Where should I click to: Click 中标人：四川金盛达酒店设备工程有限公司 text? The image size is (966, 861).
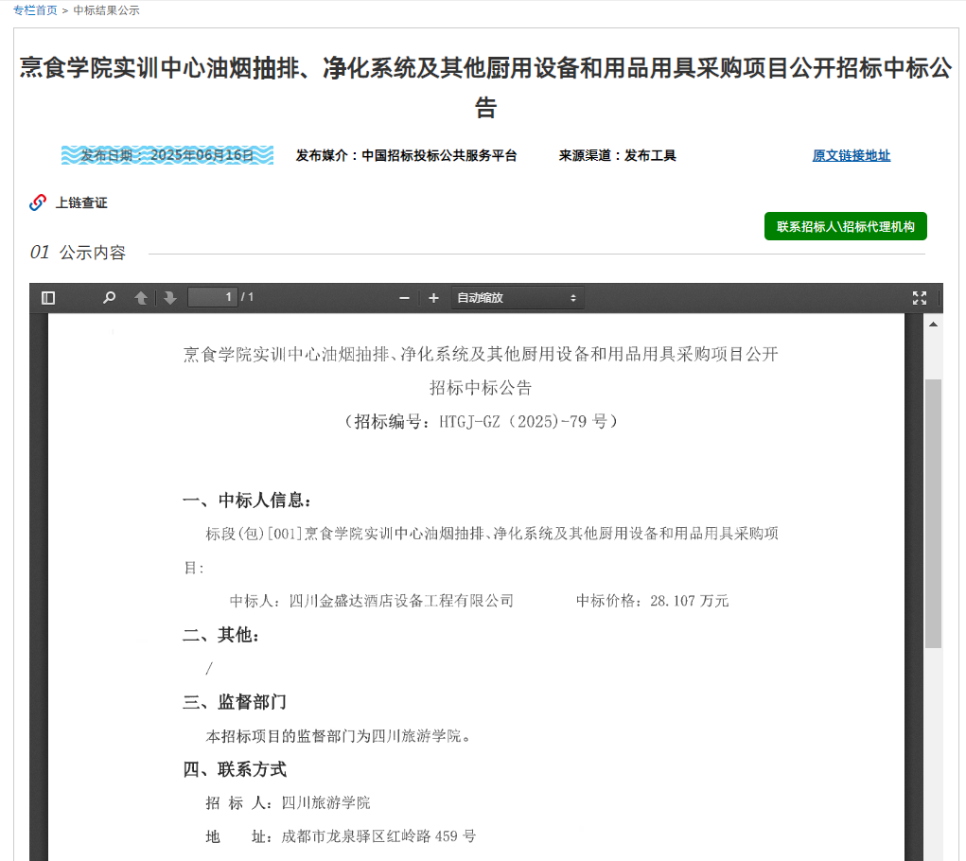click(372, 601)
